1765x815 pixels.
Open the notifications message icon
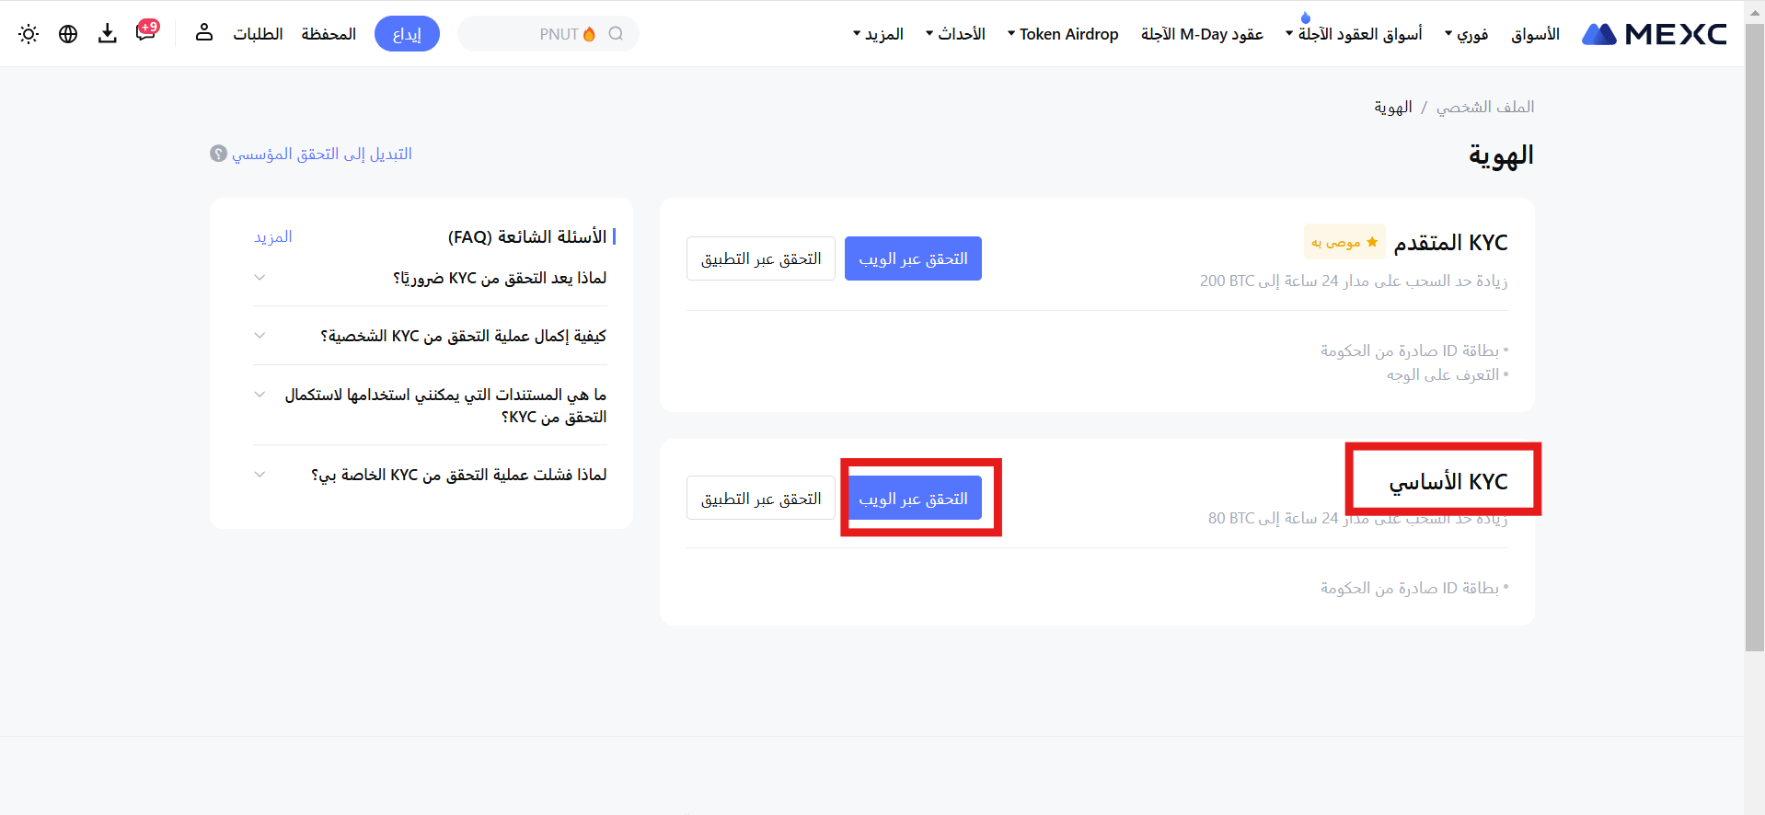pos(146,31)
